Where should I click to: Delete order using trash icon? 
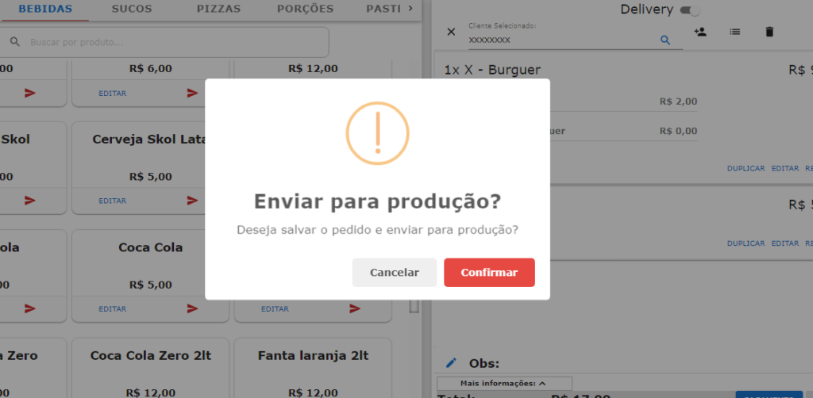point(769,32)
